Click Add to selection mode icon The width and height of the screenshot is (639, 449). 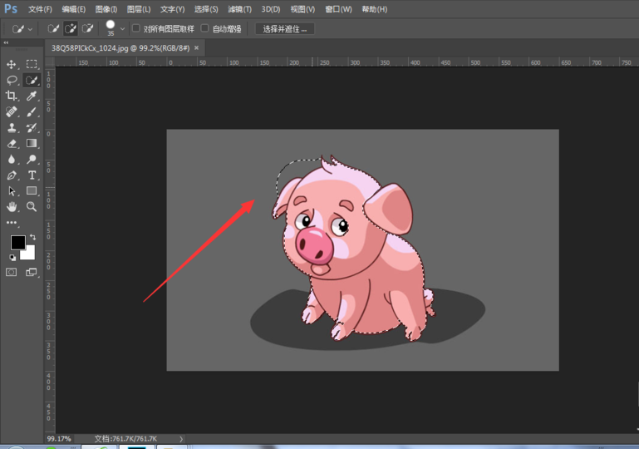71,28
